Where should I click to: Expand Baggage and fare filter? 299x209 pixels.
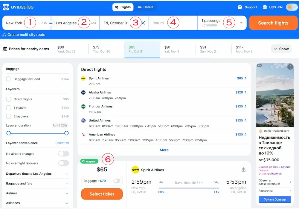[x=37, y=184]
